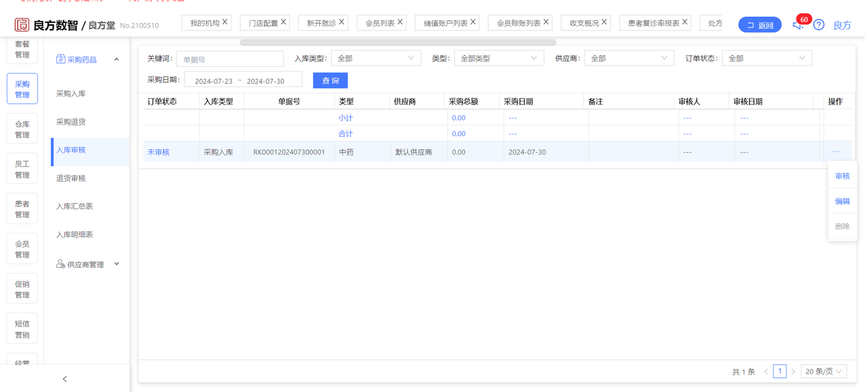Close the 新开就诊 tab
This screenshot has width=865, height=392.
tap(342, 22)
